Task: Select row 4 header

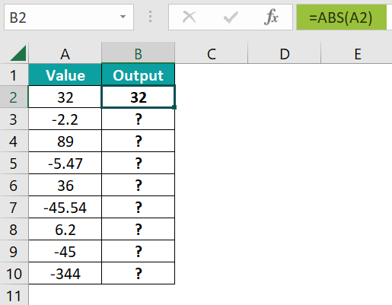Action: [x=14, y=141]
